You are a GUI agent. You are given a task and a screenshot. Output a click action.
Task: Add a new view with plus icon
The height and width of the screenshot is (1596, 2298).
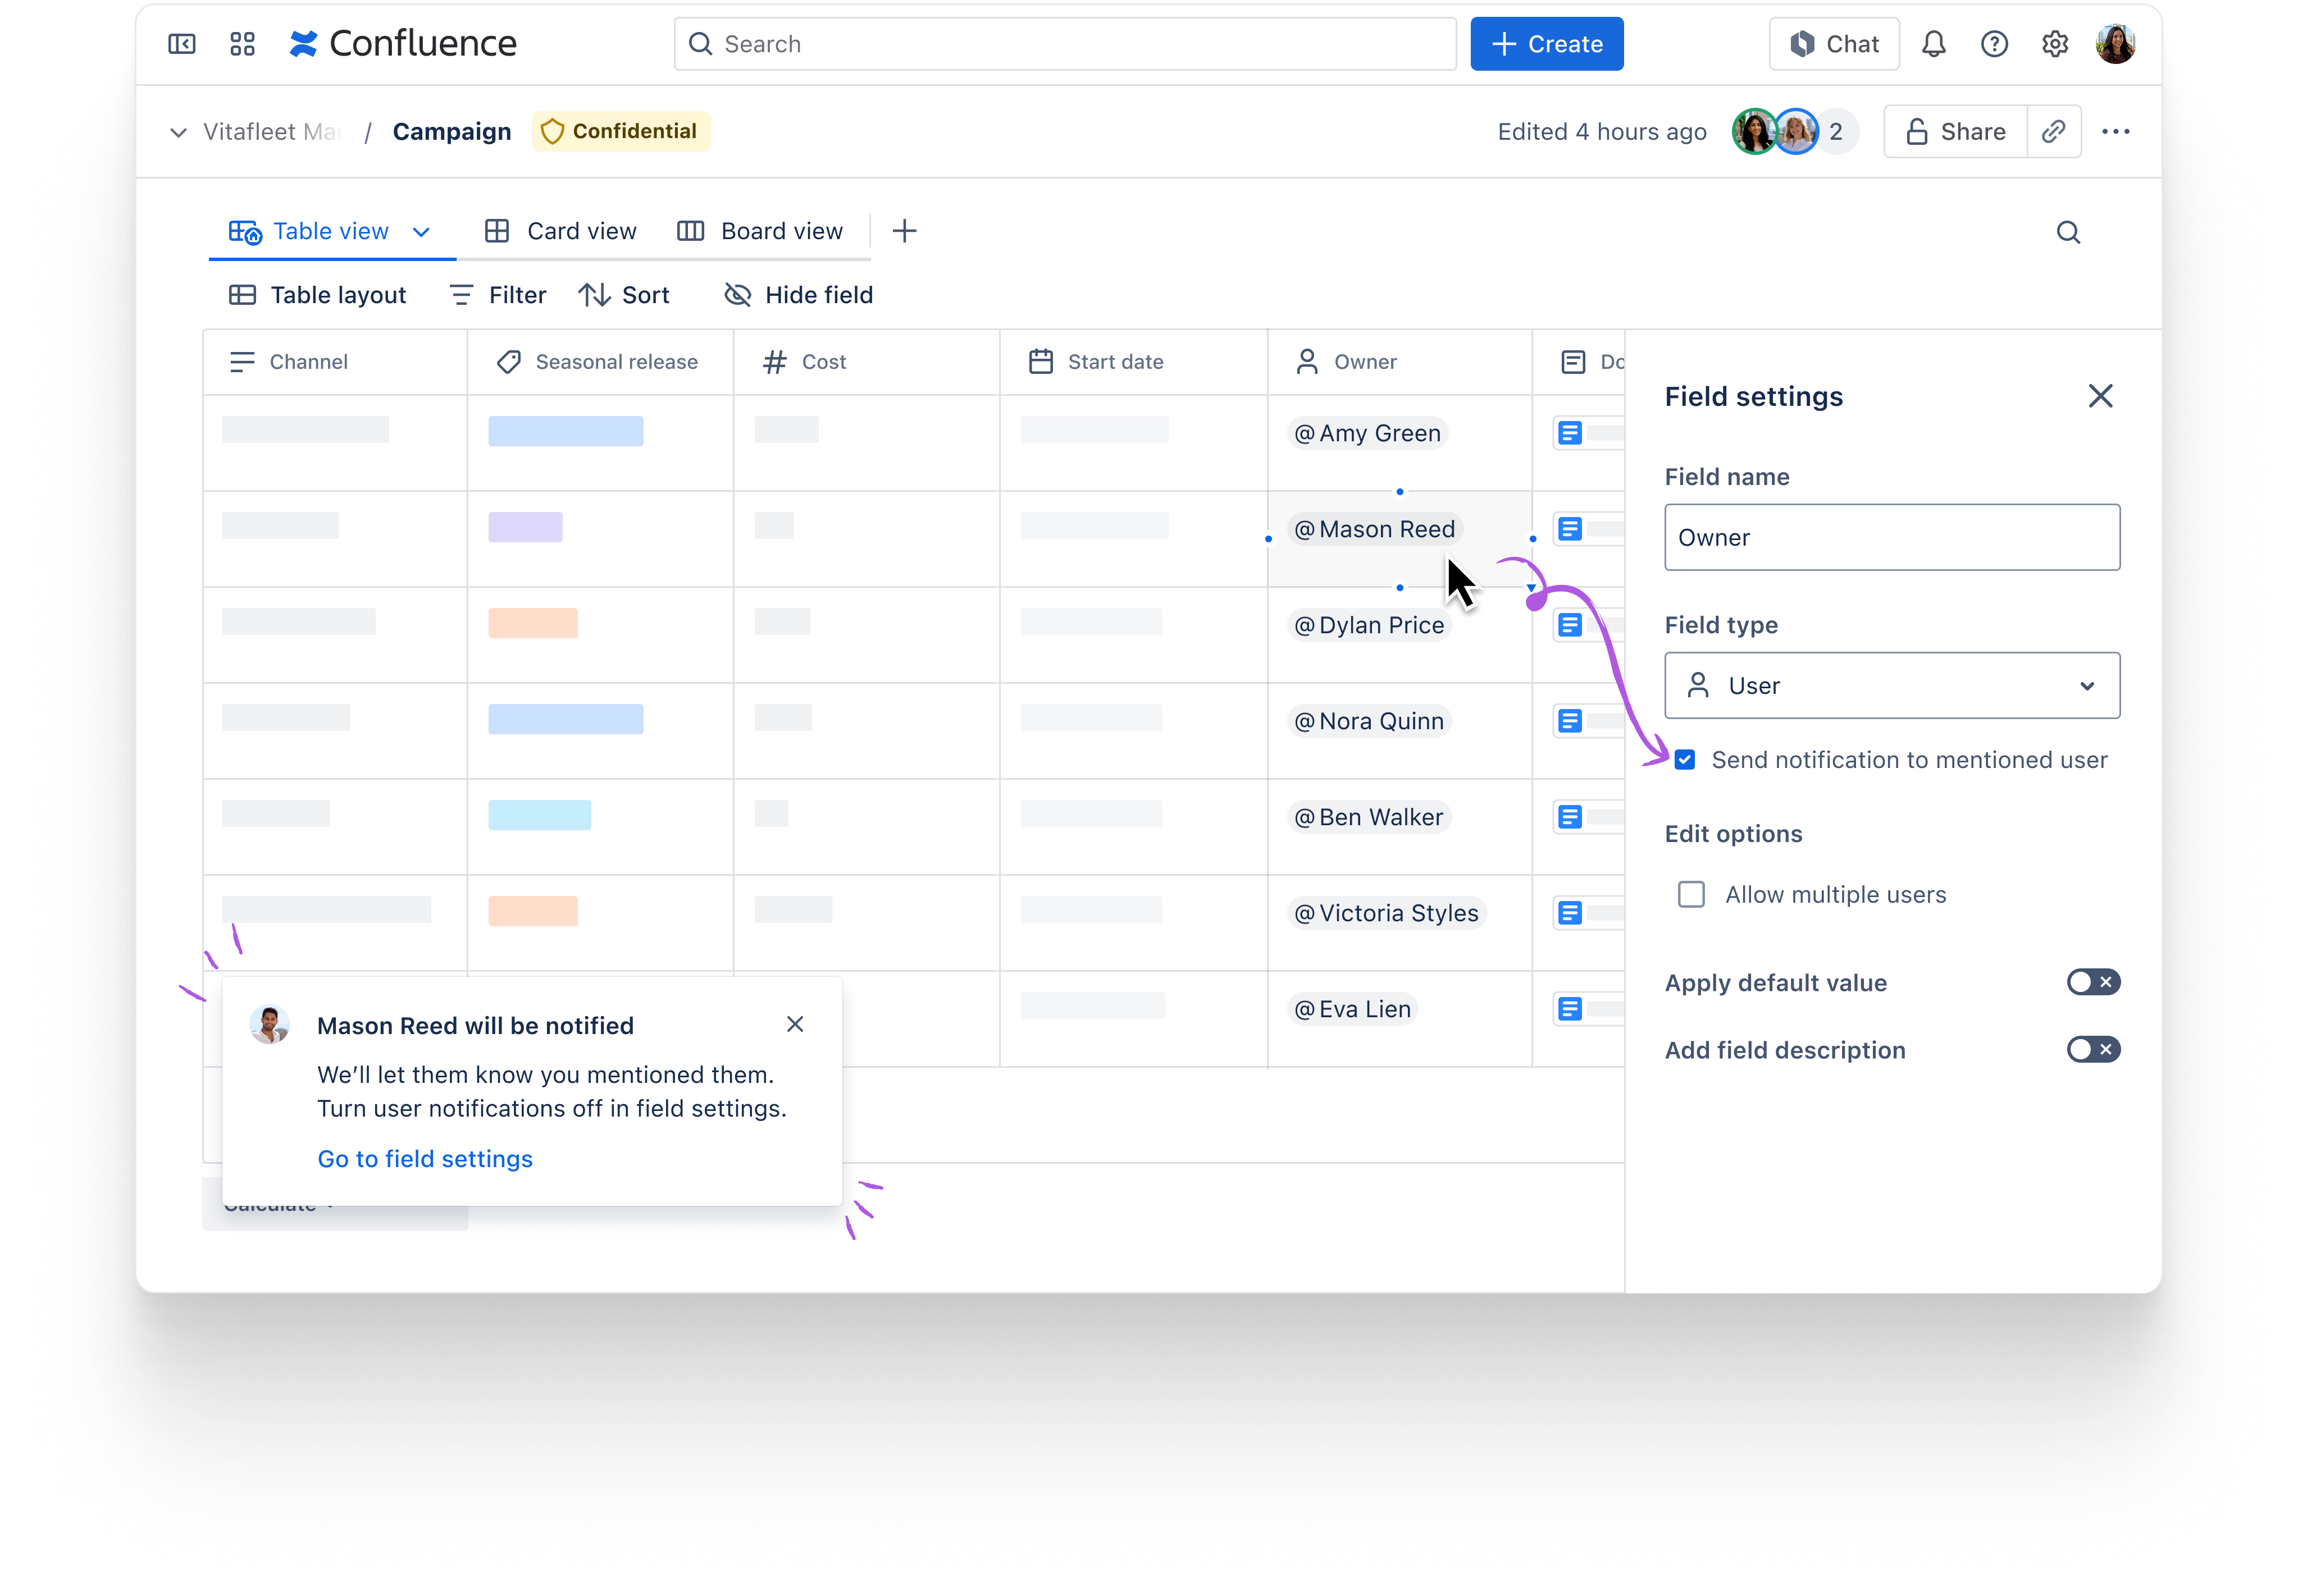[904, 232]
